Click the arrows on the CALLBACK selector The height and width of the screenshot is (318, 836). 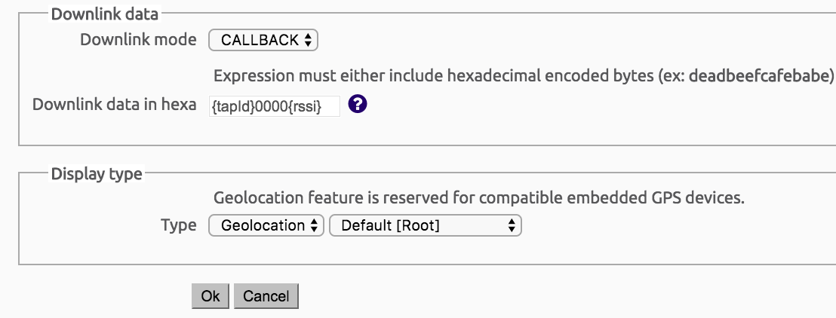click(308, 41)
